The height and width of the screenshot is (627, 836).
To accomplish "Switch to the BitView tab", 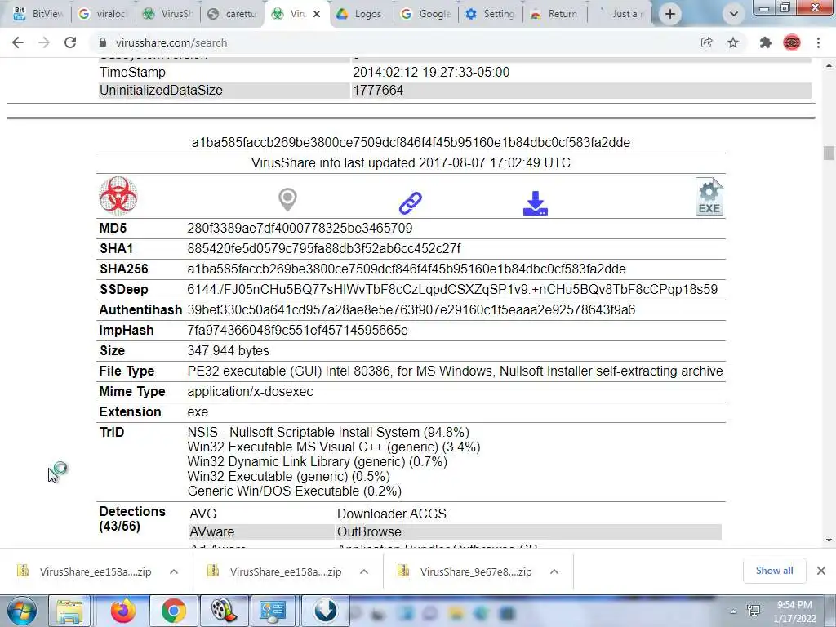I will 38,14.
